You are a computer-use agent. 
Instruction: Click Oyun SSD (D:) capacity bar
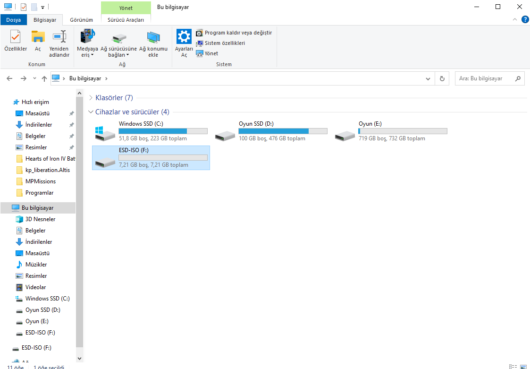pos(283,131)
